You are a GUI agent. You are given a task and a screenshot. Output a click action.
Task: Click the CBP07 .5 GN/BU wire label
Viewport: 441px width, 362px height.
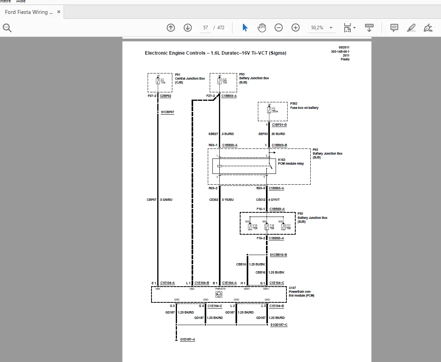click(x=160, y=200)
